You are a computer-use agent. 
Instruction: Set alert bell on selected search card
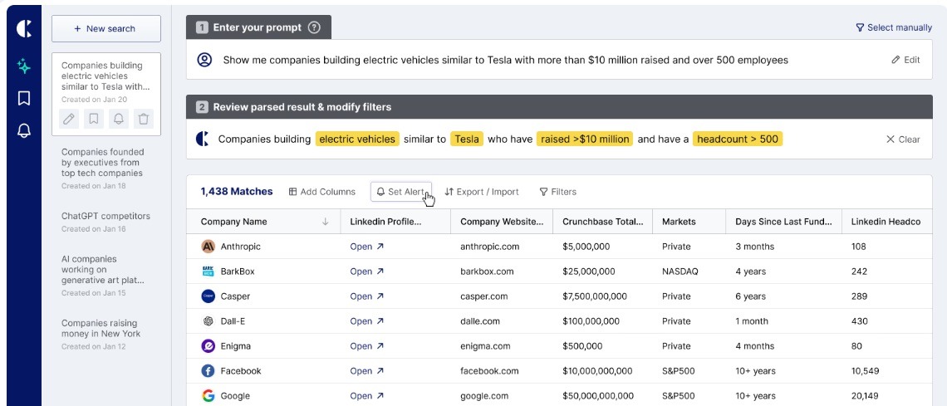point(118,119)
